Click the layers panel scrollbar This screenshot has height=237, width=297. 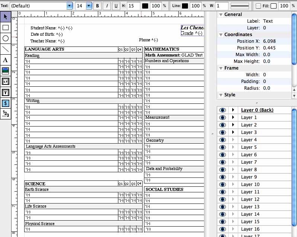[294, 167]
